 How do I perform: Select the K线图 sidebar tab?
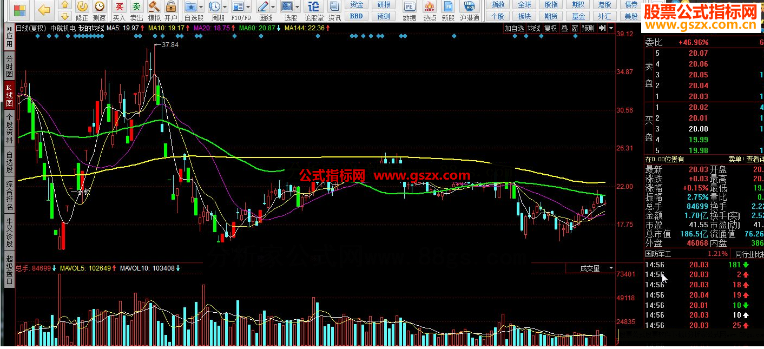pyautogui.click(x=9, y=95)
